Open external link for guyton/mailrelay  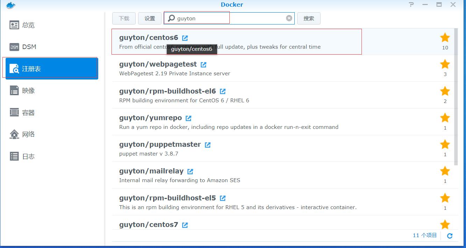click(190, 171)
